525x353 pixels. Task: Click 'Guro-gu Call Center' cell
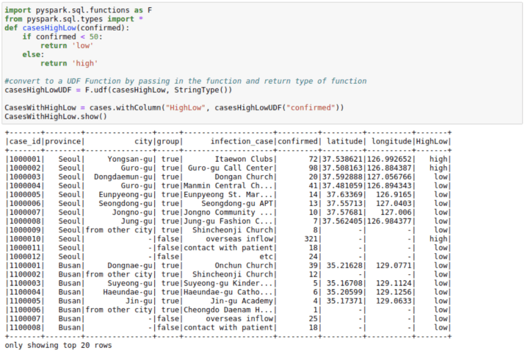230,168
